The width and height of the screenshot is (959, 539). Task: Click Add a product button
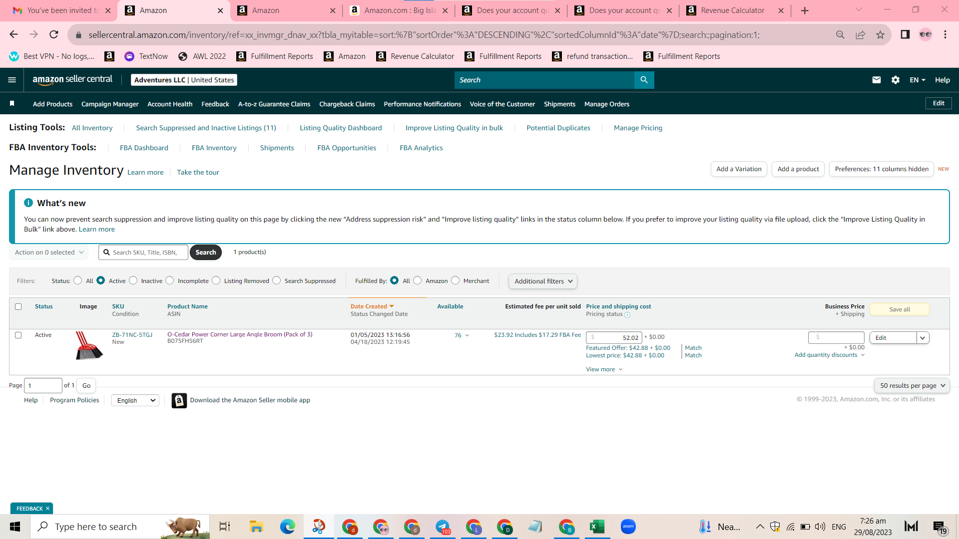coord(798,169)
